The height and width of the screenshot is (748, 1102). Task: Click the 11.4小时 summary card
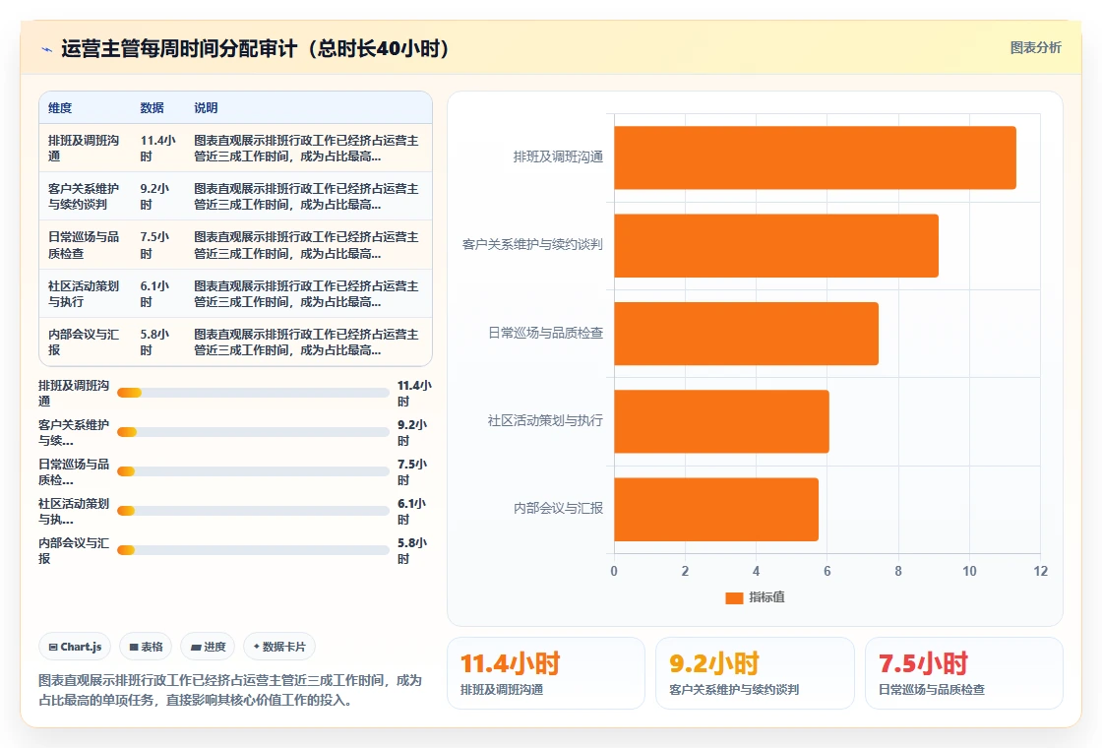(546, 673)
